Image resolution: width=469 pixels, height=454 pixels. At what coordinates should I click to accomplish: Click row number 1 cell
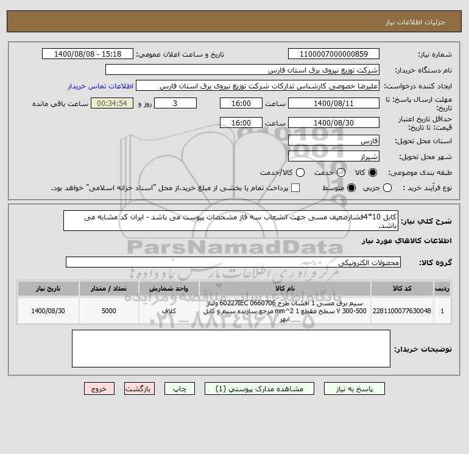(x=442, y=311)
